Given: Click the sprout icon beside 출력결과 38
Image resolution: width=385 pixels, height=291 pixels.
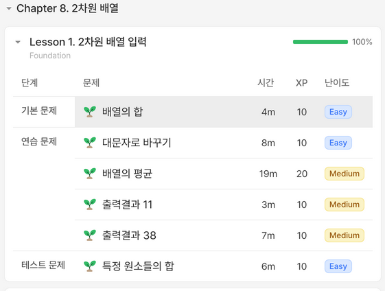Looking at the screenshot, I should (x=90, y=235).
